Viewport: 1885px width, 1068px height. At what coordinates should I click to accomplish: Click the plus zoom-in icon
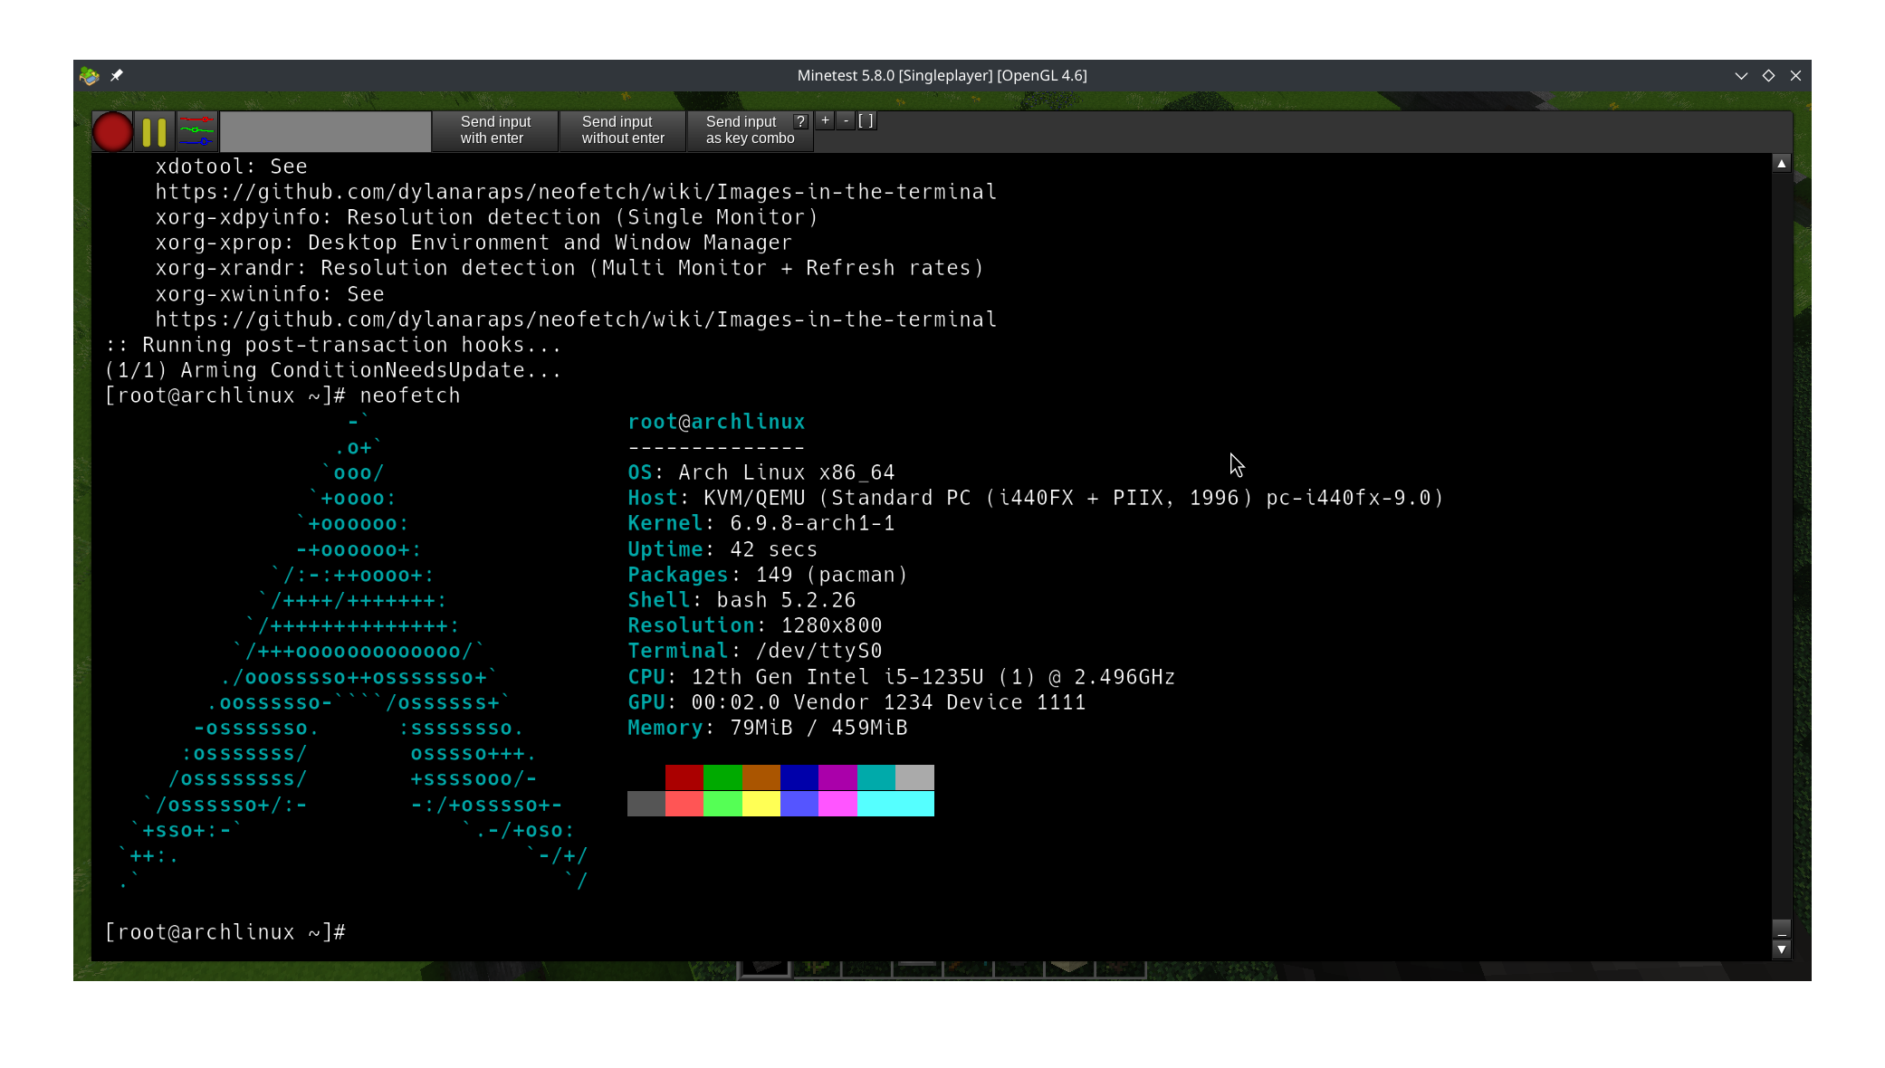(825, 120)
